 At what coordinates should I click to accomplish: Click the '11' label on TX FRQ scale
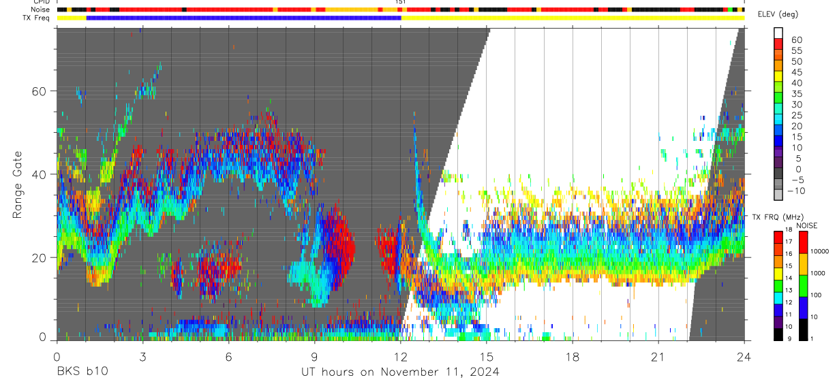(789, 315)
